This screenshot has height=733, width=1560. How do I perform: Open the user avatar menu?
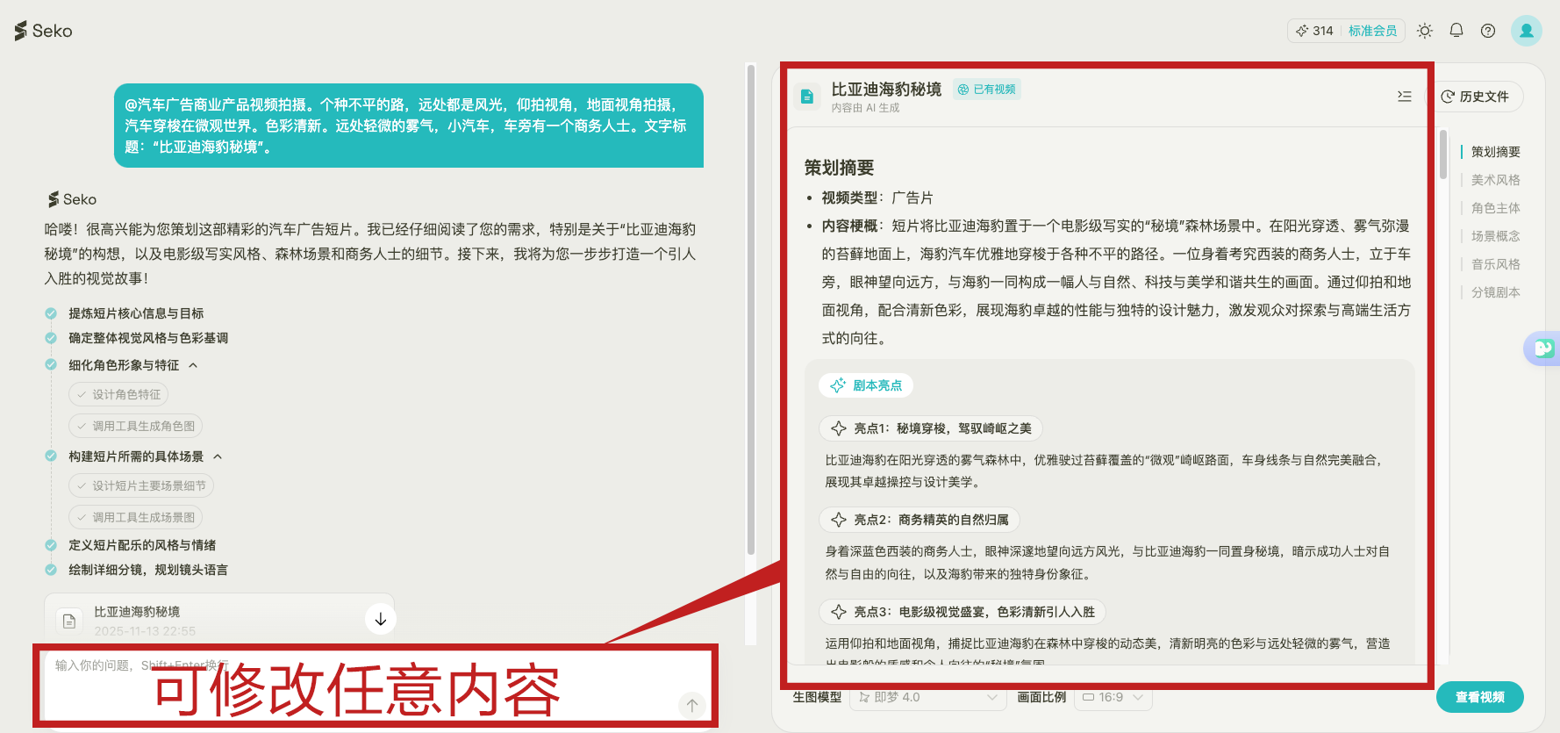1527,31
